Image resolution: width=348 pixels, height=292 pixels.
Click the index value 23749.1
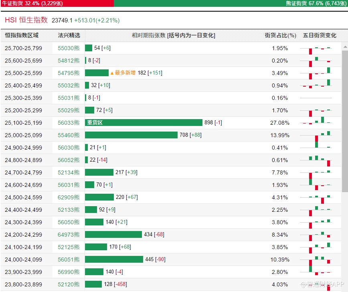point(62,20)
